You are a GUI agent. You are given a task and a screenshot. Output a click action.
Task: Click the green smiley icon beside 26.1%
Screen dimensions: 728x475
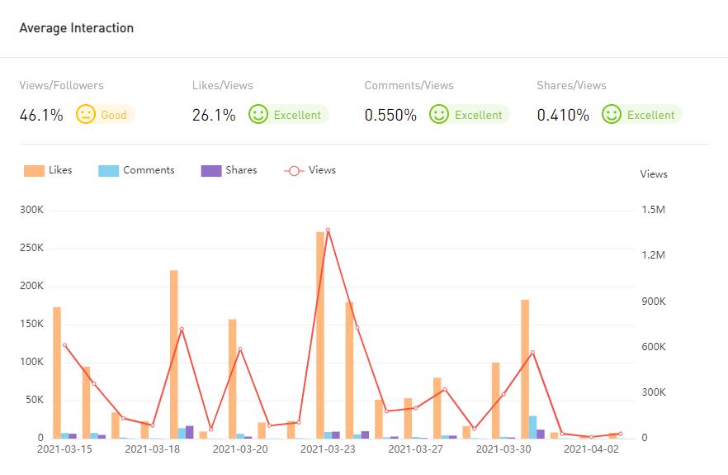click(x=258, y=115)
